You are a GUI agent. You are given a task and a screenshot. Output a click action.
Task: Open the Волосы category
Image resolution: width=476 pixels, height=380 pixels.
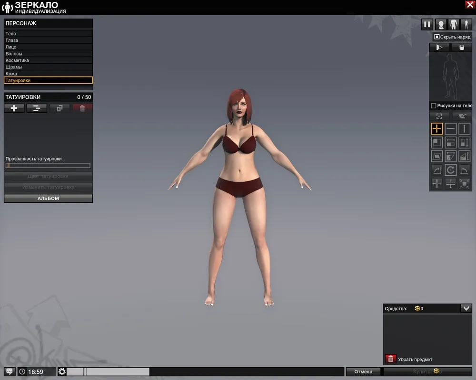coord(48,54)
